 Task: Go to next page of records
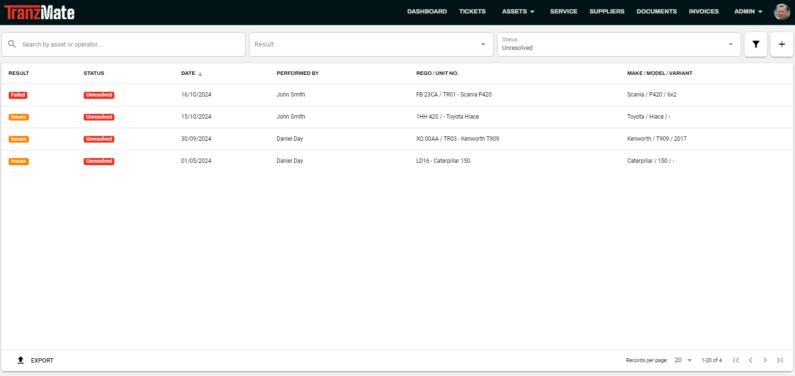pyautogui.click(x=765, y=360)
